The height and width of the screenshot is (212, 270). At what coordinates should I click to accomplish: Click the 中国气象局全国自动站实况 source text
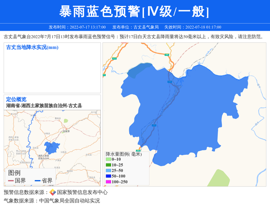coord(69,201)
